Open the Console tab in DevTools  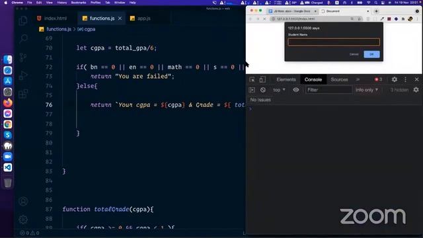tap(313, 79)
